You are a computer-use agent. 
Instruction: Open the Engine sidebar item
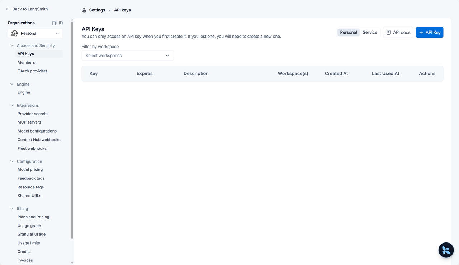24,92
